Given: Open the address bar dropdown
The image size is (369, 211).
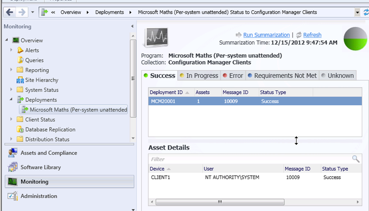Looking at the screenshot, I should point(357,12).
